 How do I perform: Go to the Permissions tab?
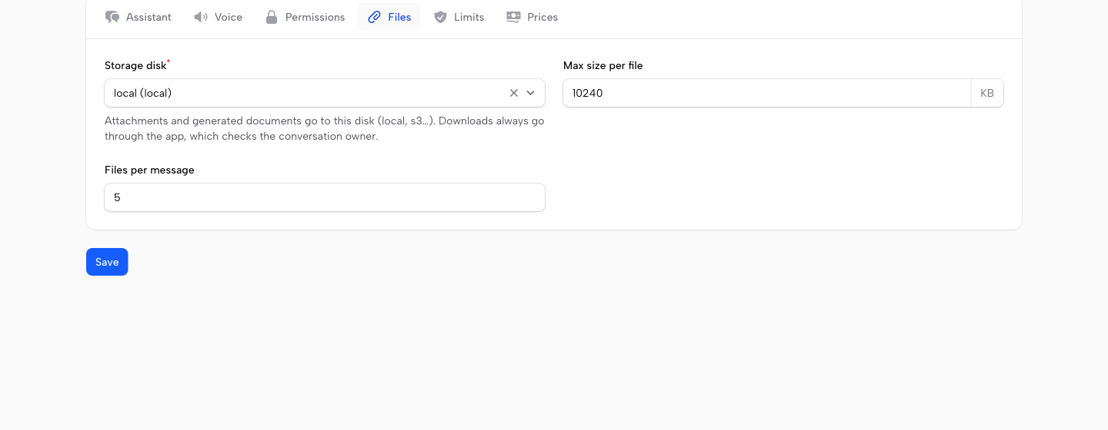(305, 17)
